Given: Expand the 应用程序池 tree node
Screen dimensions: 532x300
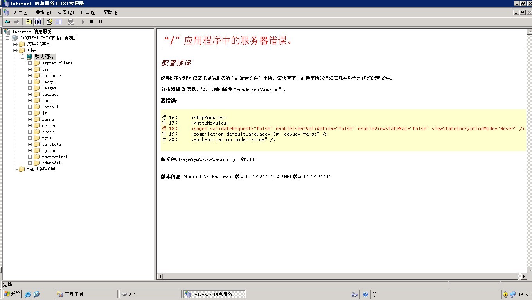Looking at the screenshot, I should coord(15,44).
